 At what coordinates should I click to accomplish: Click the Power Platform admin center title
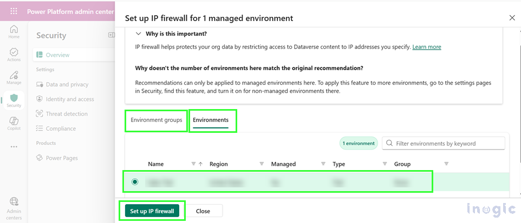(70, 11)
